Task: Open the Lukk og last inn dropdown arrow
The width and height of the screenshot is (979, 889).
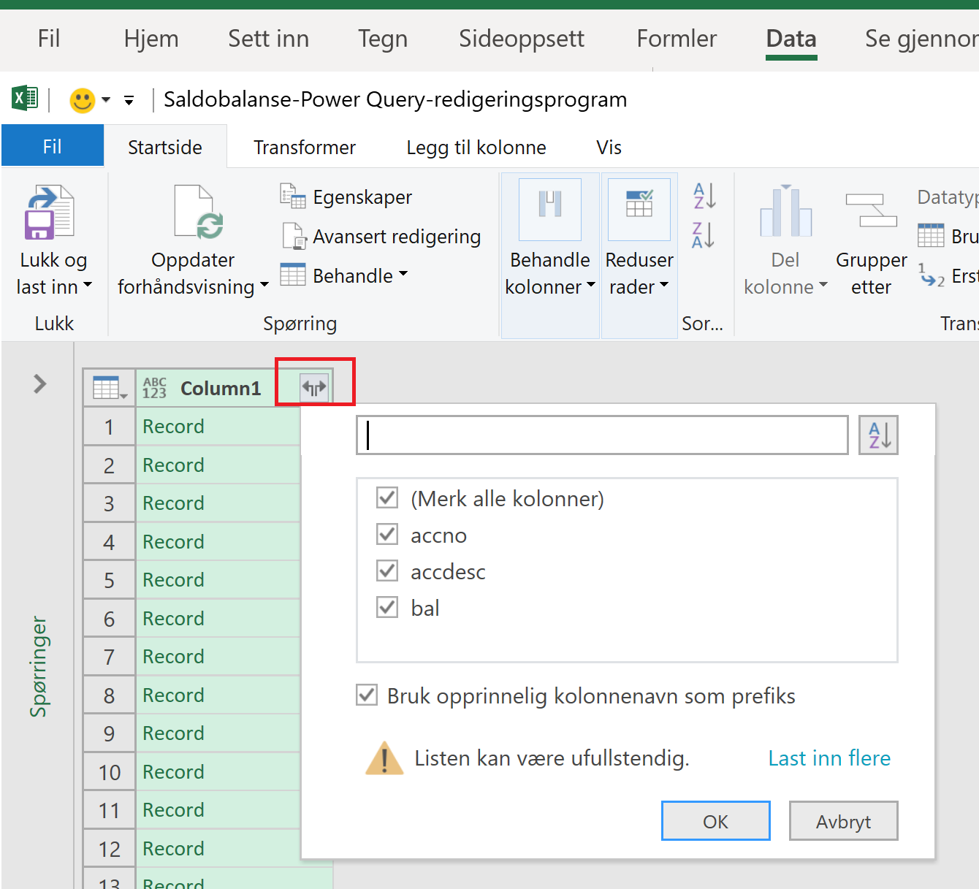Action: (x=88, y=286)
